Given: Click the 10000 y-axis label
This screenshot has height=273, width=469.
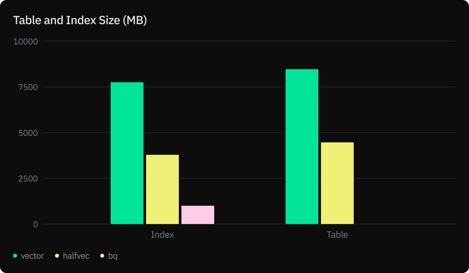Looking at the screenshot, I should click(x=26, y=41).
